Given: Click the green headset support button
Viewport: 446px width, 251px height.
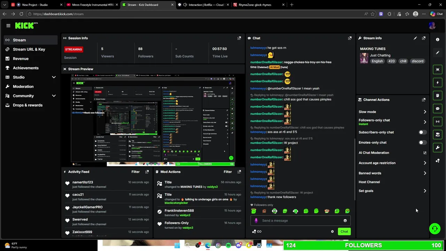Looking at the screenshot, I should (435, 229).
